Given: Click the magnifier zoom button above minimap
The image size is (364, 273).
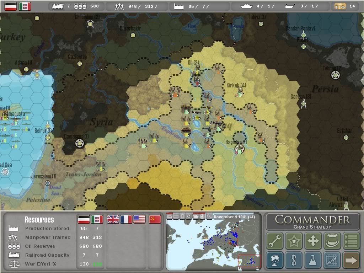Looking at the screenshot, I should 209,216.
